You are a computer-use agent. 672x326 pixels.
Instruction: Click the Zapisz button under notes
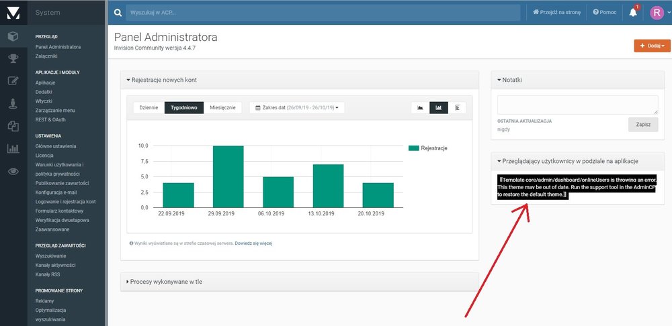(x=642, y=124)
